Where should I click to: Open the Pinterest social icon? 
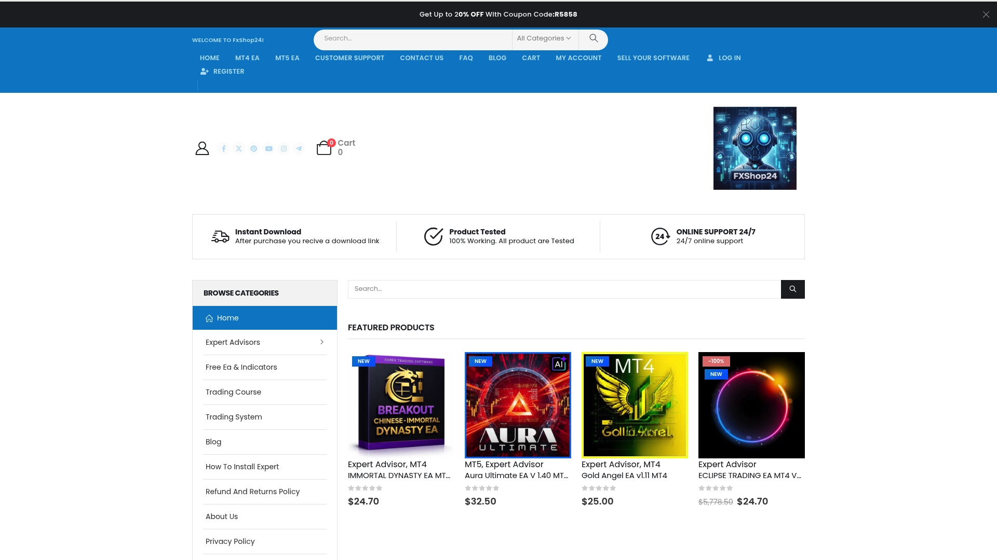pos(253,148)
